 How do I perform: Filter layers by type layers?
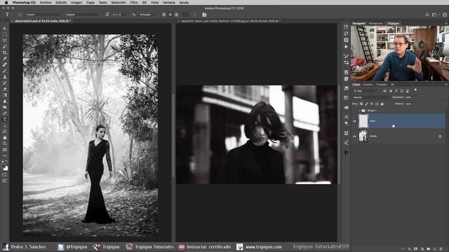396,91
